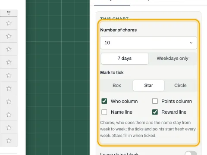Choose Circle as the tick mark
This screenshot has width=207, height=155.
[x=180, y=86]
